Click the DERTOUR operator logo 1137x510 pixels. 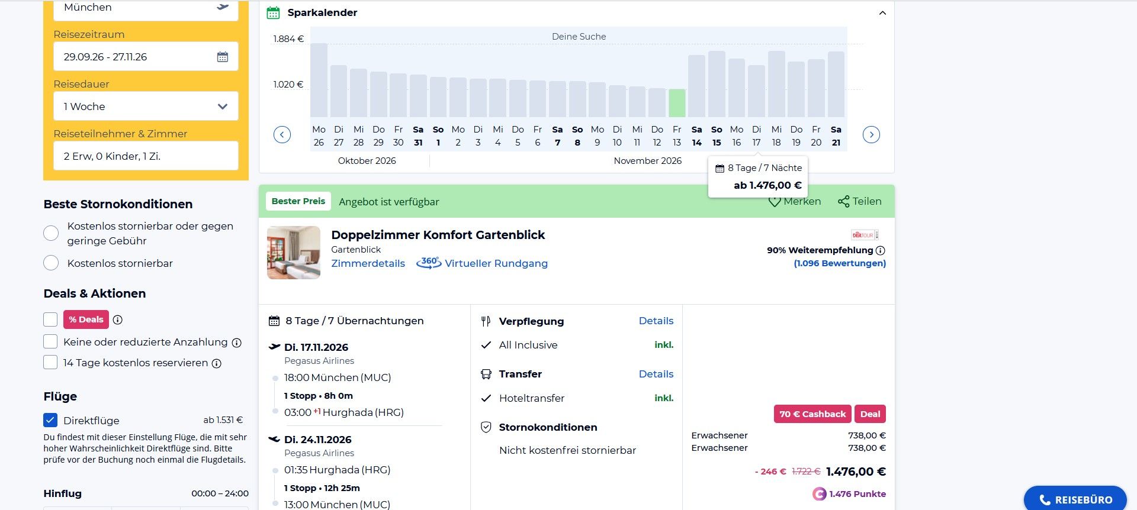pos(865,235)
